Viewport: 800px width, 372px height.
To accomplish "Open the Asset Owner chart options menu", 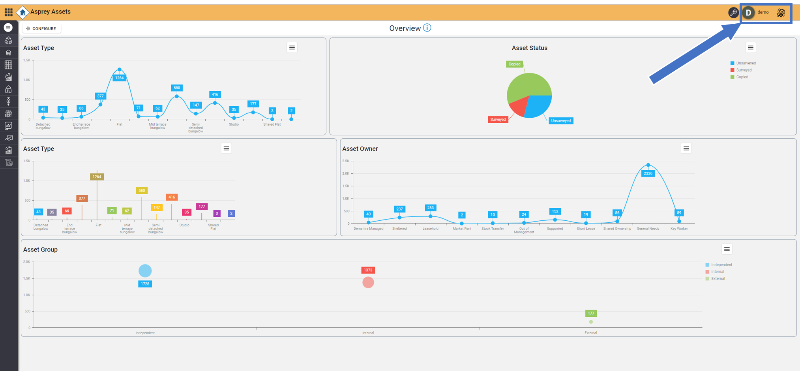I will 686,148.
